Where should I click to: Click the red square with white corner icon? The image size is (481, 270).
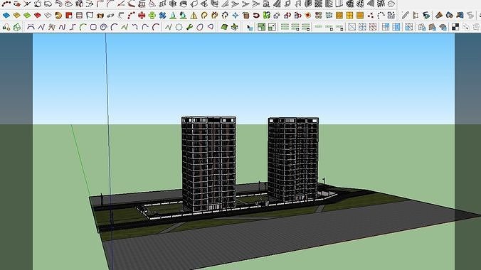pyautogui.click(x=69, y=16)
